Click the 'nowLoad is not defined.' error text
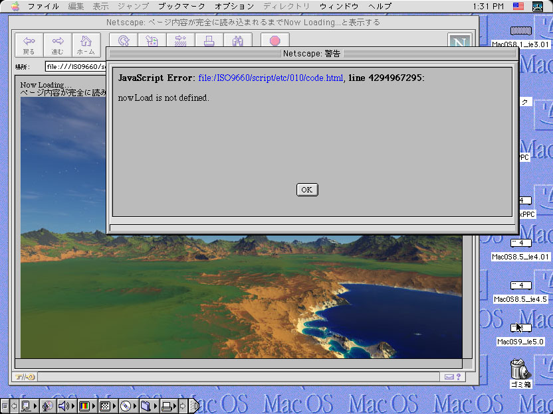The height and width of the screenshot is (414, 553). tap(164, 98)
